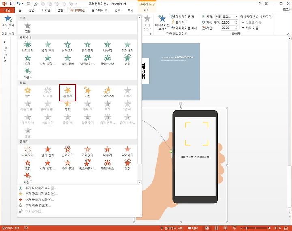Select the 없음 (None) animation star
Screen dimensions: 292x231
pos(28,28)
